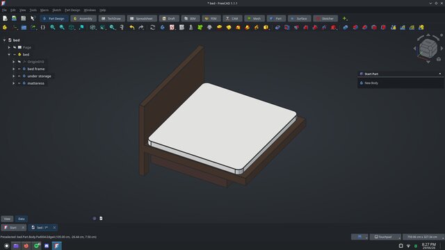Click the Create Sketch red icon
Screen dimensions: 445x250
coord(172,28)
